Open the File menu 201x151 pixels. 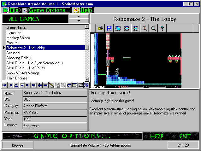pyautogui.click(x=15, y=10)
